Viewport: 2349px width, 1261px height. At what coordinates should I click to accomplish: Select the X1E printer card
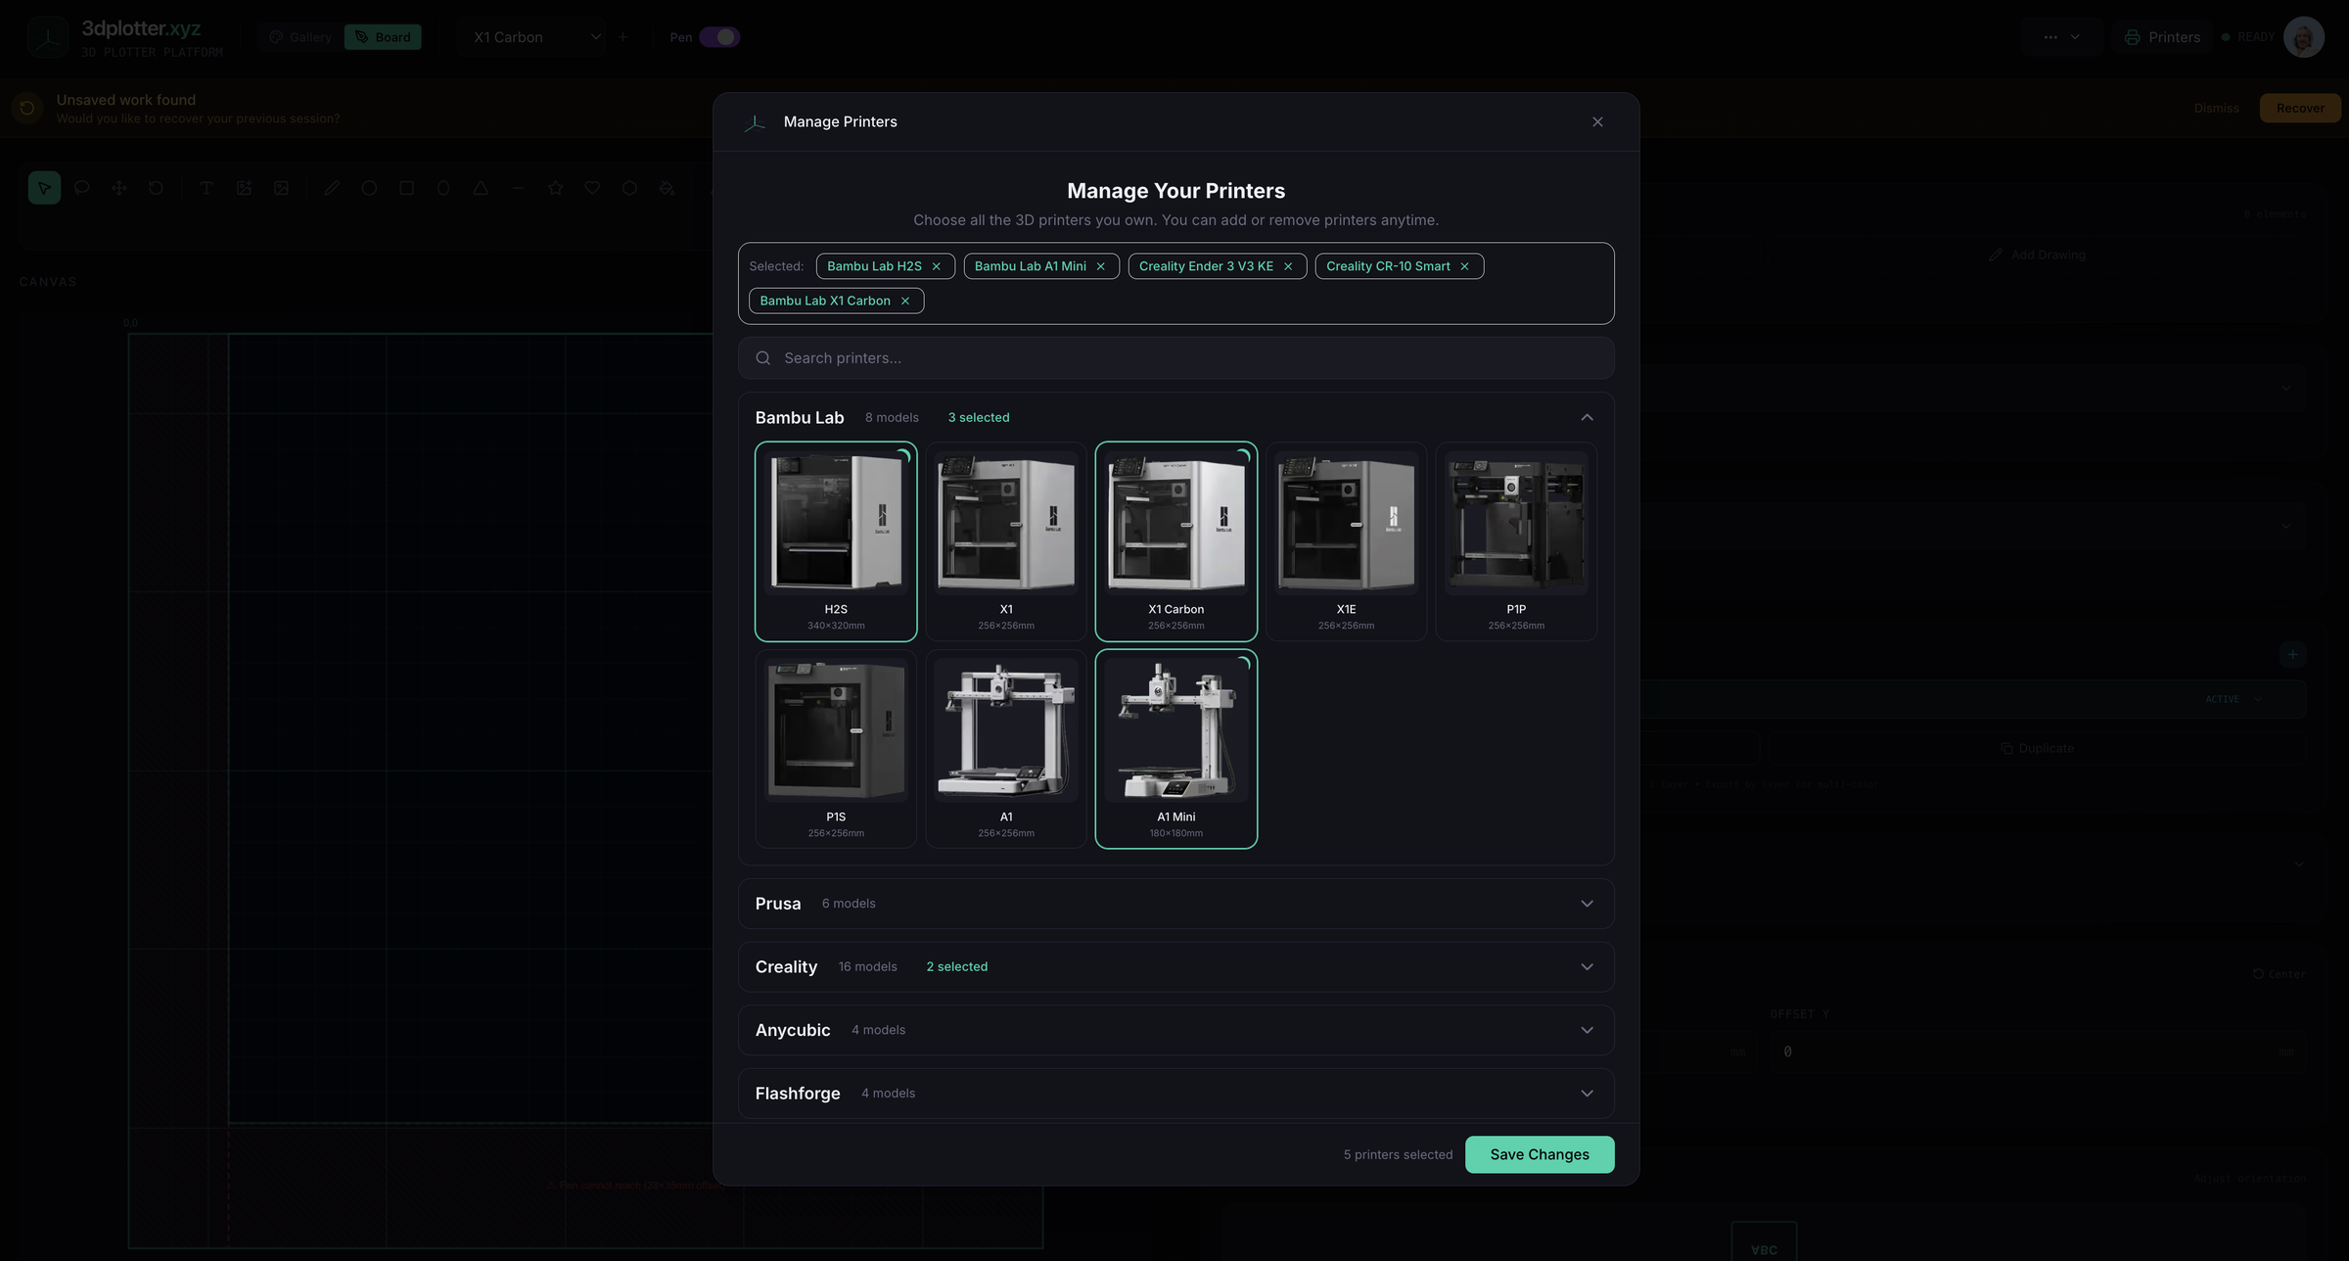(1346, 541)
